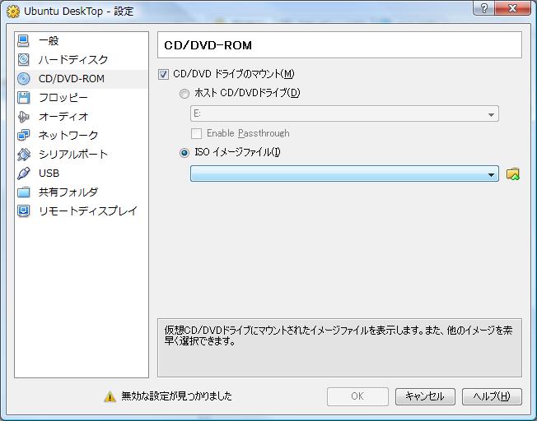Click the 仮想CD/DVDドライブ description text
The height and width of the screenshot is (421, 537).
tap(339, 335)
